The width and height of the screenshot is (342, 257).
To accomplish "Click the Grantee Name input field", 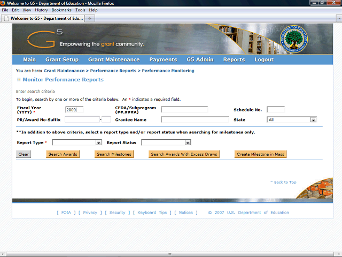I will pyautogui.click(x=195, y=119).
